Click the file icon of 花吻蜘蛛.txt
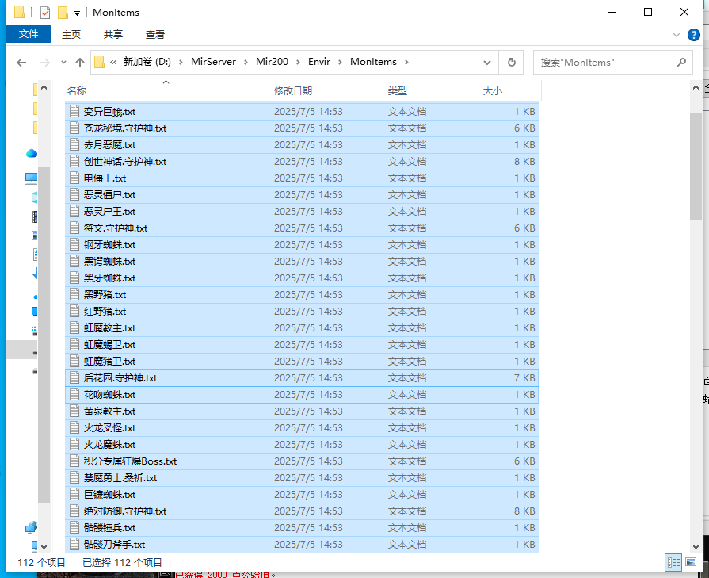This screenshot has width=709, height=578. point(74,395)
